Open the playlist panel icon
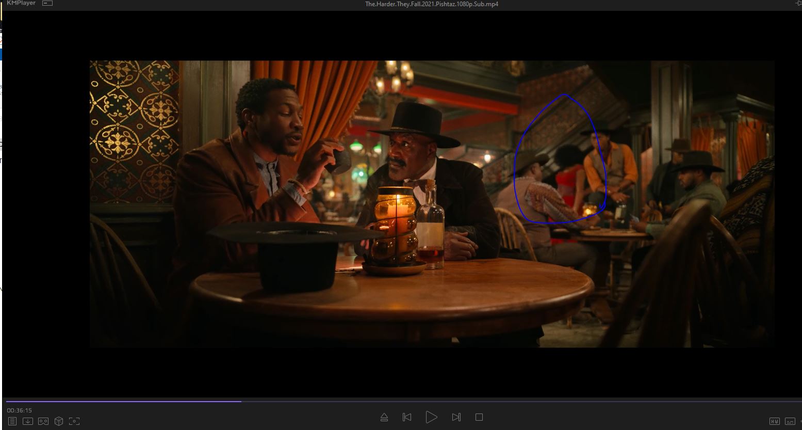The width and height of the screenshot is (802, 430). pos(12,421)
